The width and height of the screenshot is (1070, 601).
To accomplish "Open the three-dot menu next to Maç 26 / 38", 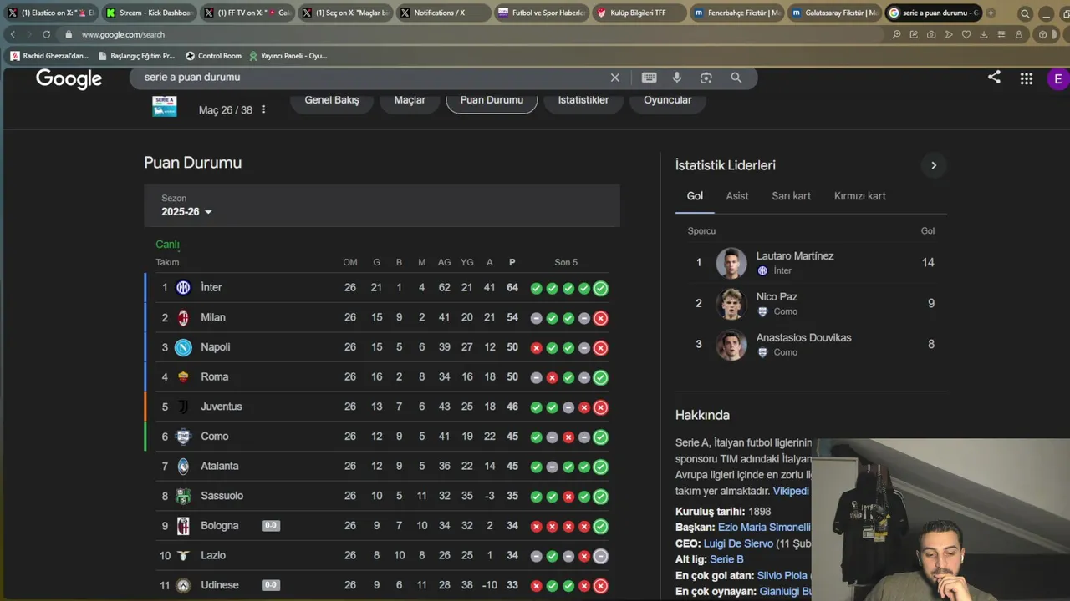I will (x=264, y=109).
